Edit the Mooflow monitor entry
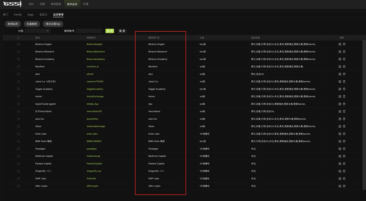Image resolution: width=366 pixels, height=201 pixels. 340,66
